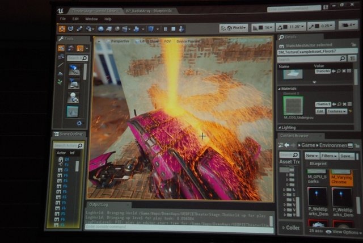Viewport: 363px width, 243px height.
Task: Click the green foliage icon in Tools side strip
Action: (x=60, y=82)
